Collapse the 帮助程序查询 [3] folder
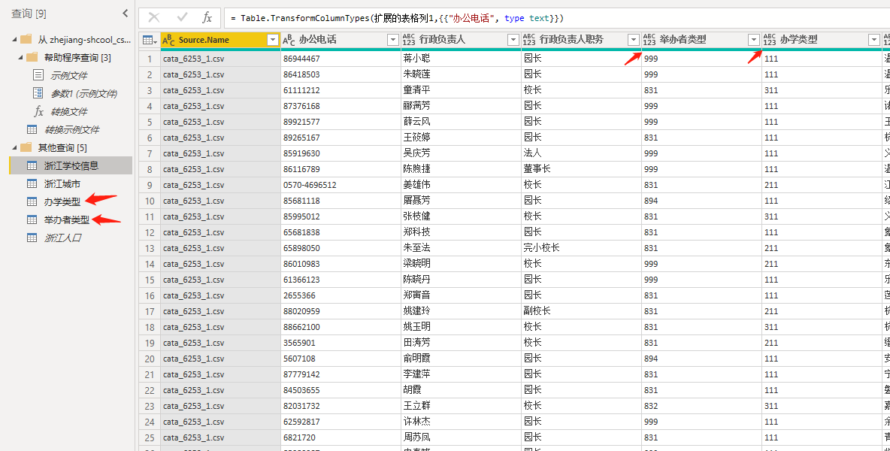This screenshot has width=890, height=451. (x=20, y=57)
